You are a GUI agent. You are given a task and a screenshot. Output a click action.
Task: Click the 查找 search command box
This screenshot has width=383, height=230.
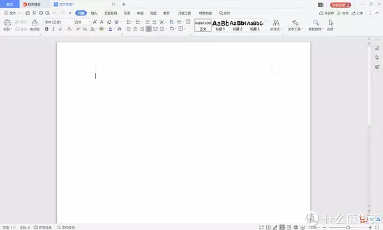[x=225, y=13]
